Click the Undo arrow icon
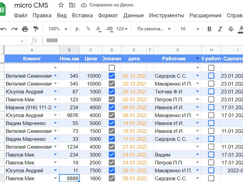243x182 pixels. coord(4,29)
